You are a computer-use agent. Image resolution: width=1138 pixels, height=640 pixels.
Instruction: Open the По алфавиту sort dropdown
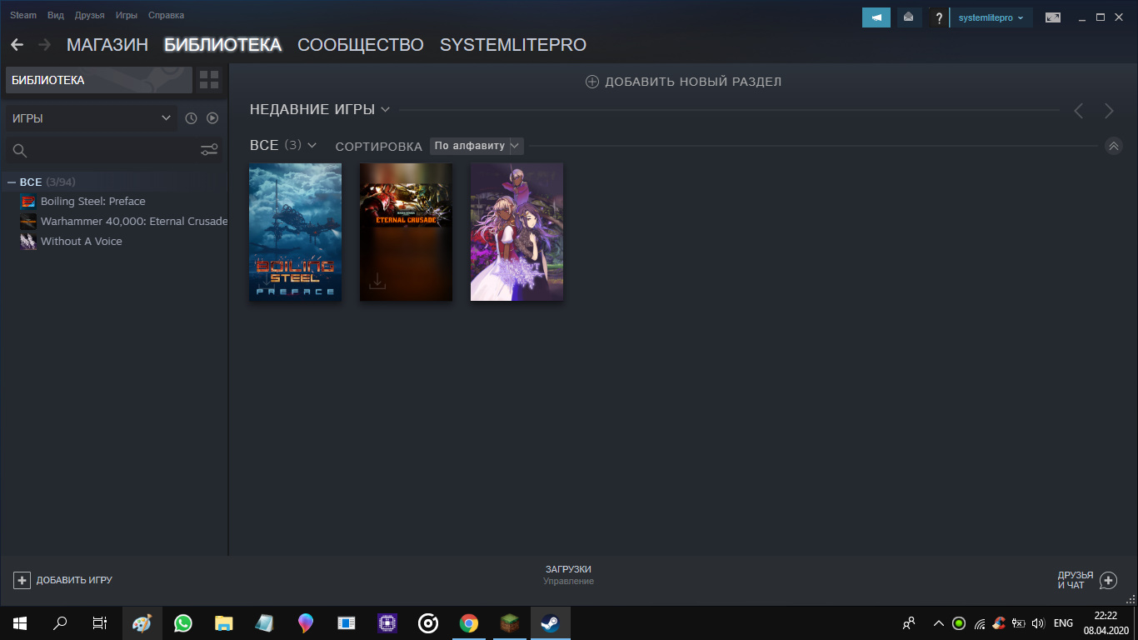477,146
